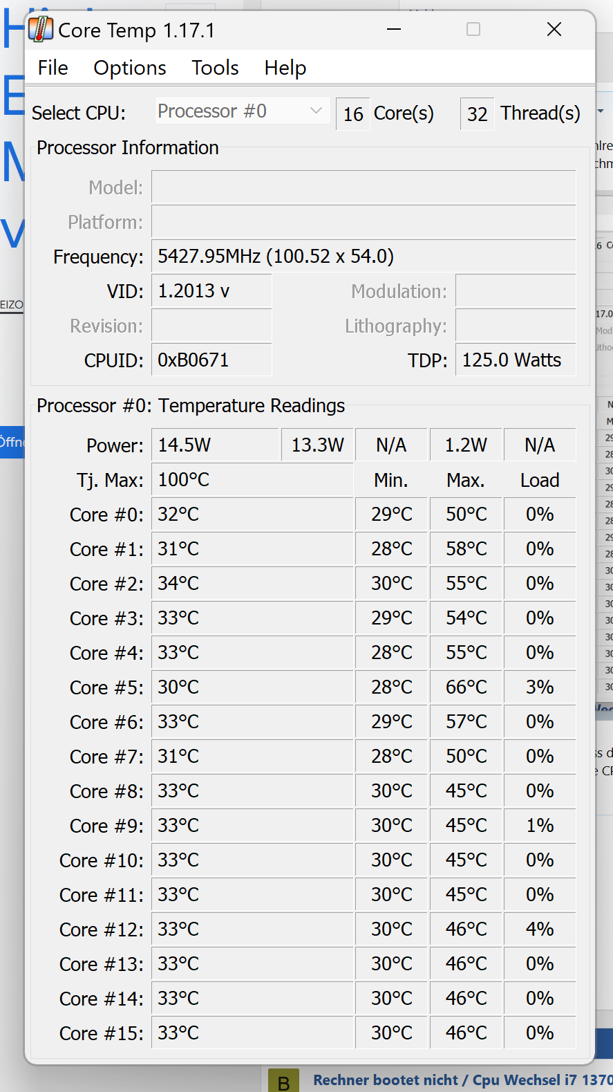613x1092 pixels.
Task: Maximize the Core Temp window
Action: pyautogui.click(x=473, y=30)
